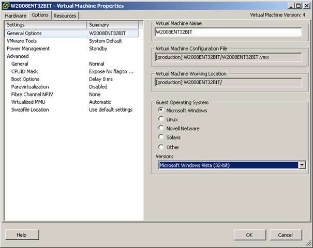
Task: Open the Resources tab
Action: 65,16
